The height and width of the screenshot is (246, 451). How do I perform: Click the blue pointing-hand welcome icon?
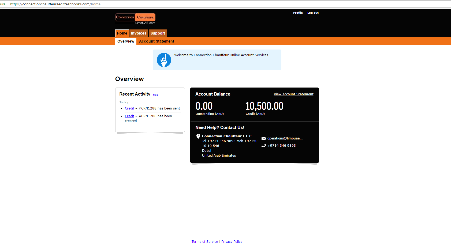click(x=164, y=60)
